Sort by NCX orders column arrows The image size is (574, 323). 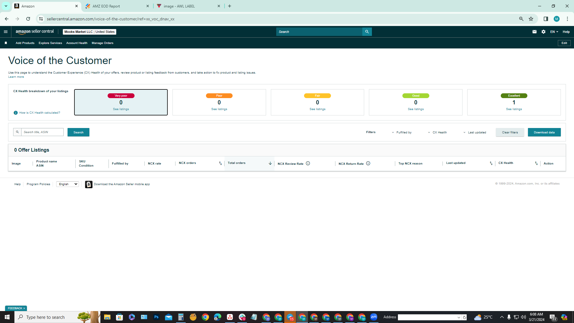click(220, 163)
